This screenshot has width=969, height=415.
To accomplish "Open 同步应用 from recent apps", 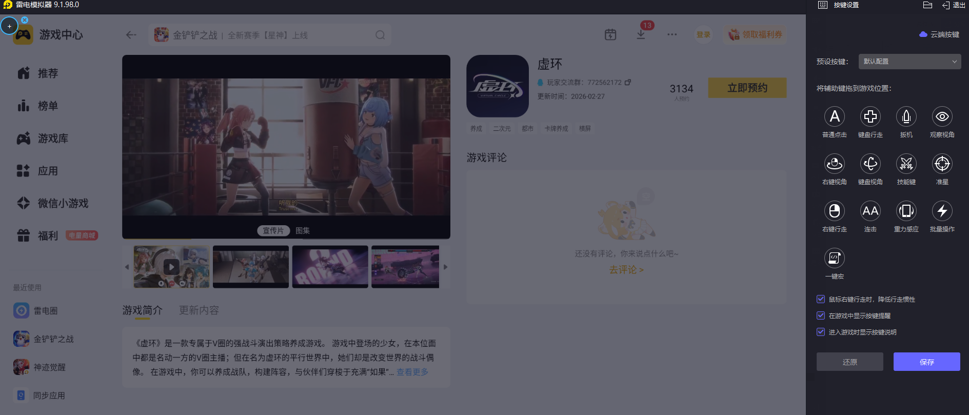I will point(39,395).
